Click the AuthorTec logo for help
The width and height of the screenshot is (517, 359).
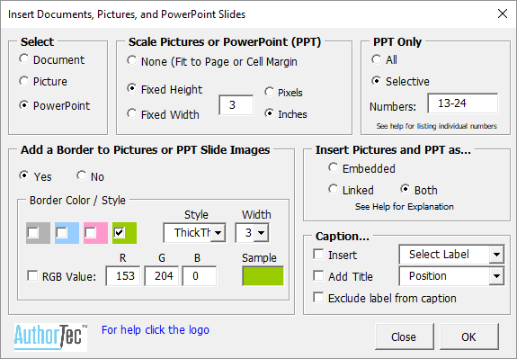(x=50, y=337)
